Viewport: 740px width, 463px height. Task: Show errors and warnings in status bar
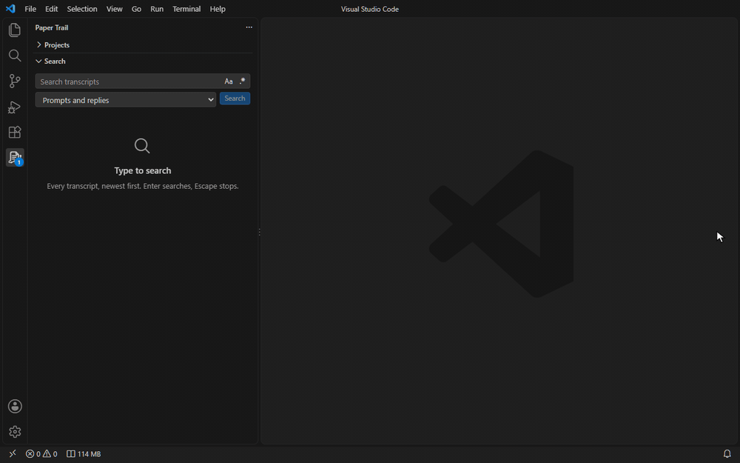(41, 453)
